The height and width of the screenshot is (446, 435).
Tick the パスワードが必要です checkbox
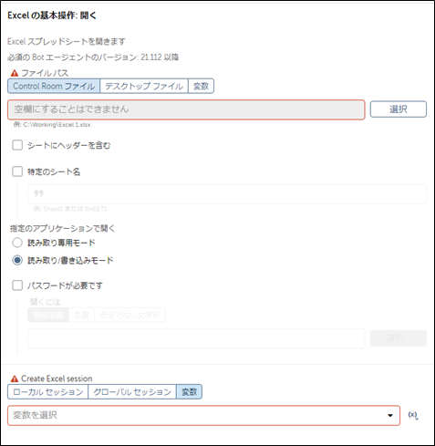pos(17,285)
